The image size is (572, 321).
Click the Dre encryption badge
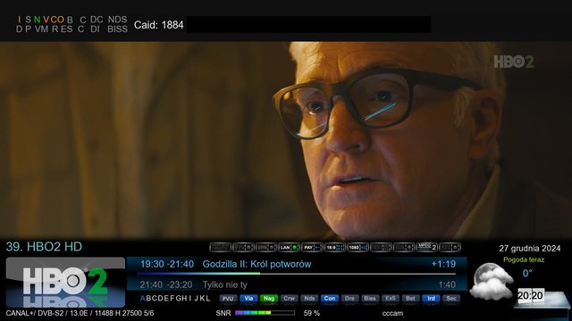point(349,299)
